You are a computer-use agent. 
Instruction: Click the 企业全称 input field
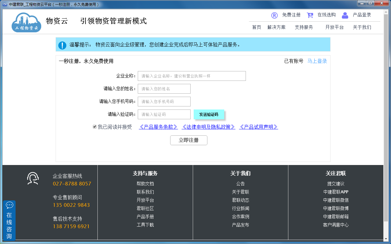click(x=192, y=76)
